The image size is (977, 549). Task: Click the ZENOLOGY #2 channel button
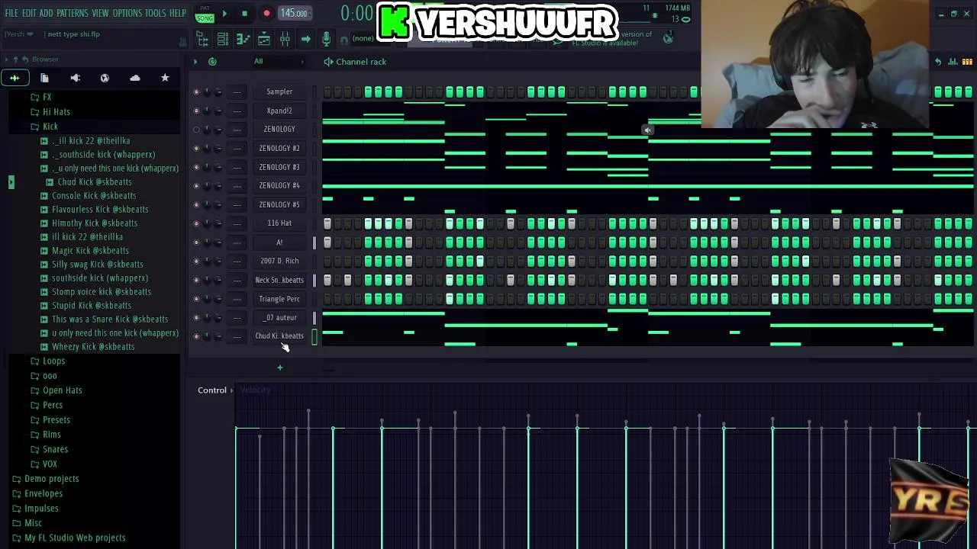point(279,148)
